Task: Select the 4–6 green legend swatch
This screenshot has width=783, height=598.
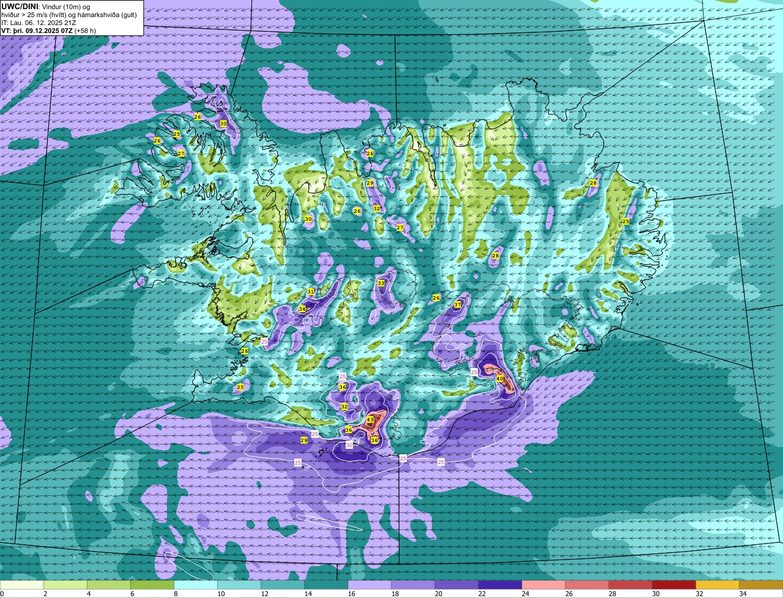Action: [109, 585]
